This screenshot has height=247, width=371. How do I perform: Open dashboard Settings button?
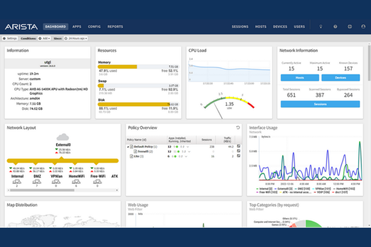pyautogui.click(x=10, y=39)
